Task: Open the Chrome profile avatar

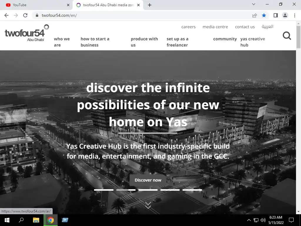Action: [285, 15]
